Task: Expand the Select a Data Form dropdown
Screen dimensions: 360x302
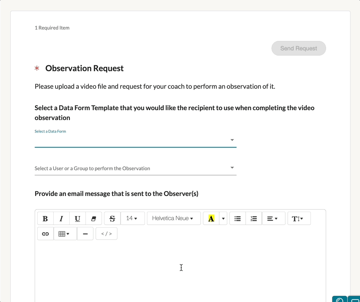Action: tap(135, 140)
